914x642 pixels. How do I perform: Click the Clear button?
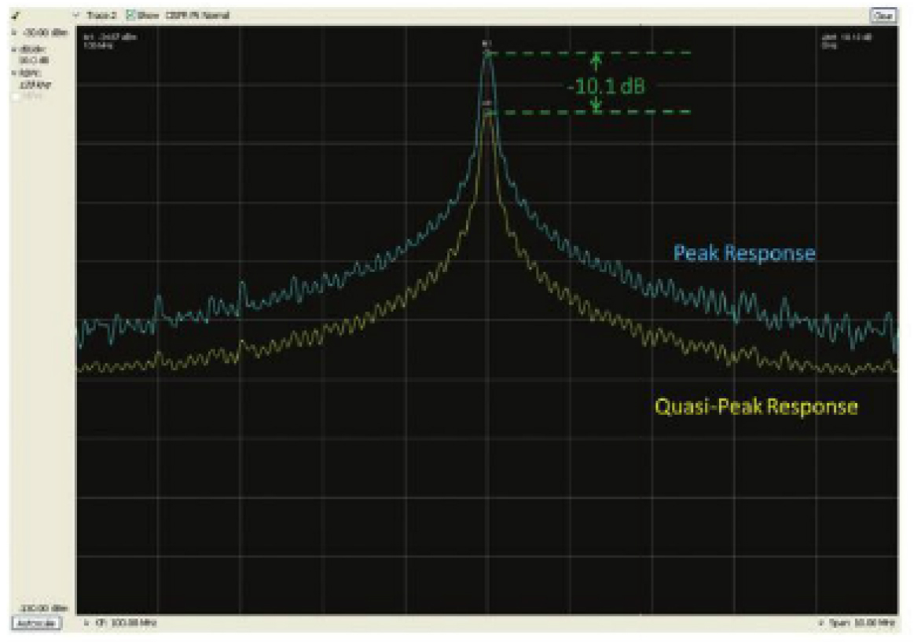pyautogui.click(x=883, y=15)
